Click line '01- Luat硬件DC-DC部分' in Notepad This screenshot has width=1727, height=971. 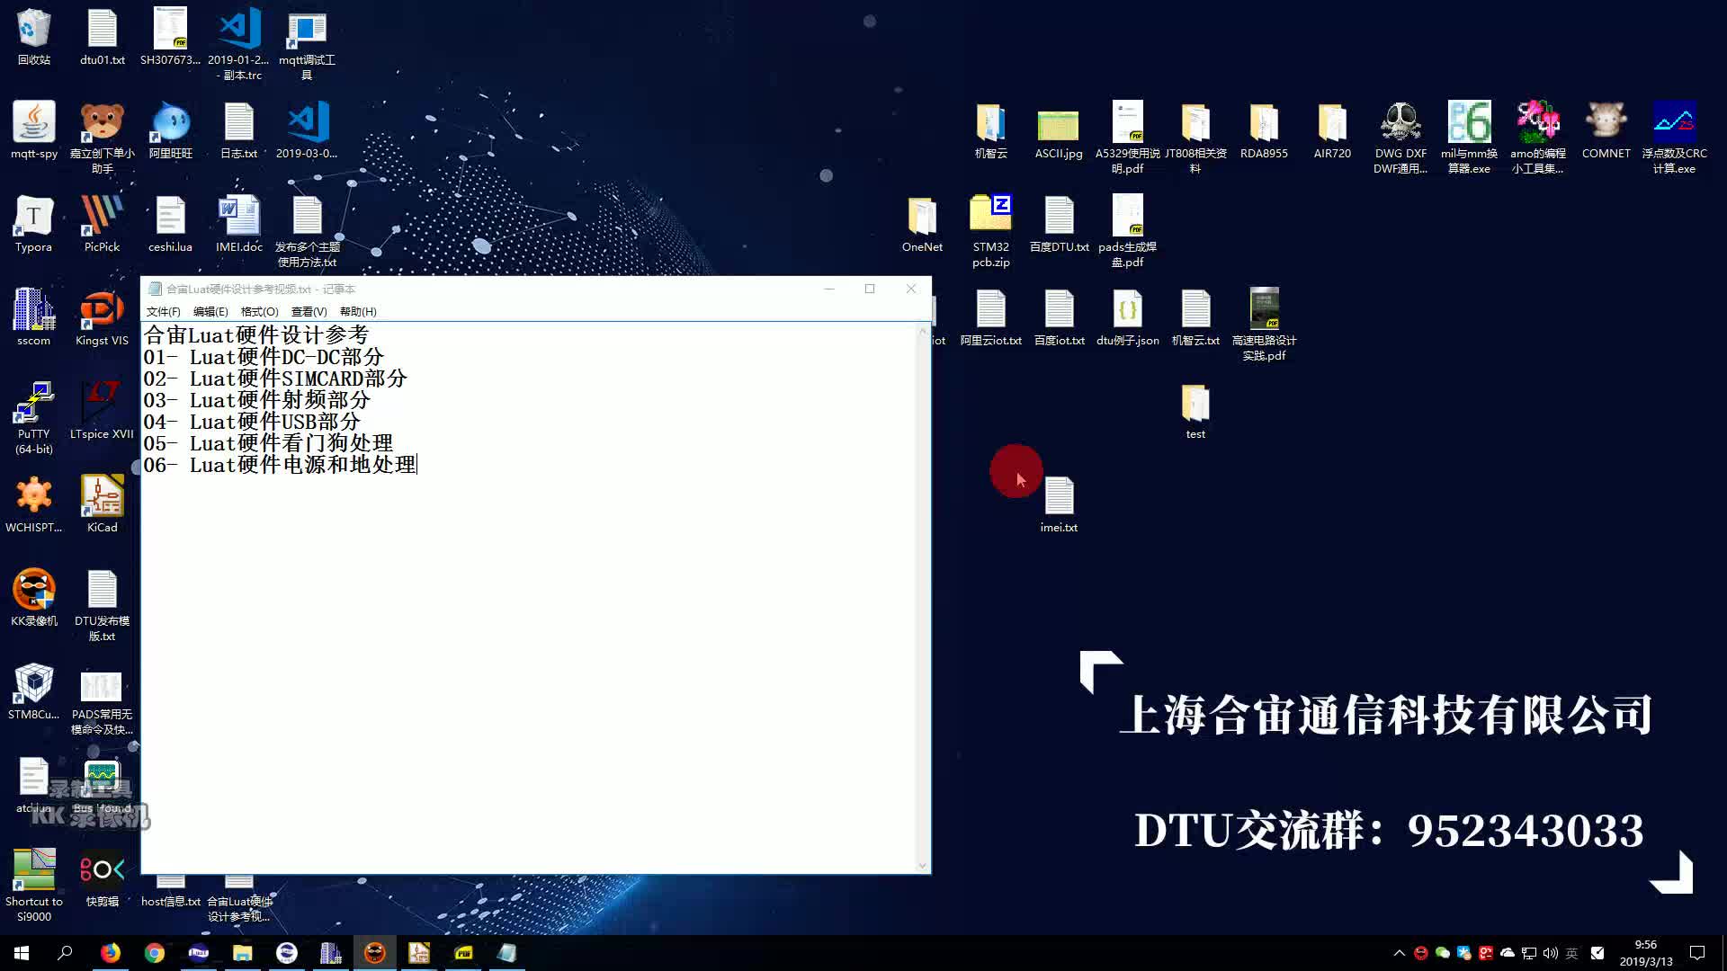(264, 357)
